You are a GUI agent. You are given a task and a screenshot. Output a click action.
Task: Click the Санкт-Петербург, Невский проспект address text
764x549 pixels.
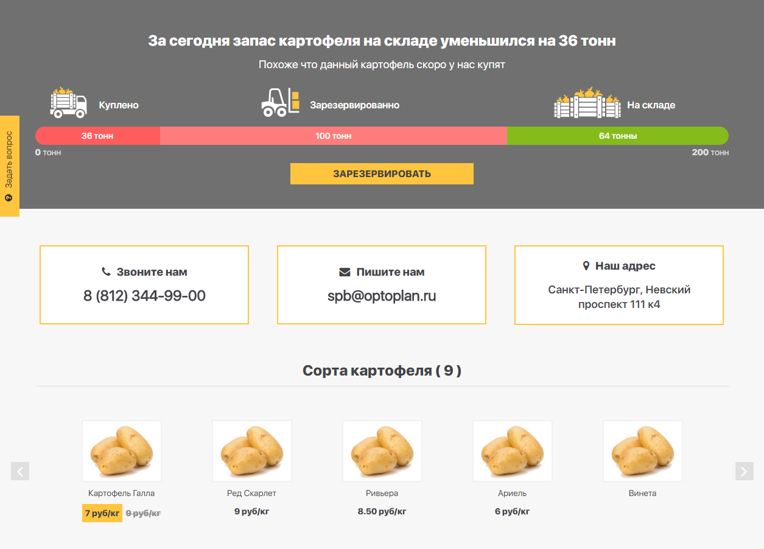click(619, 297)
